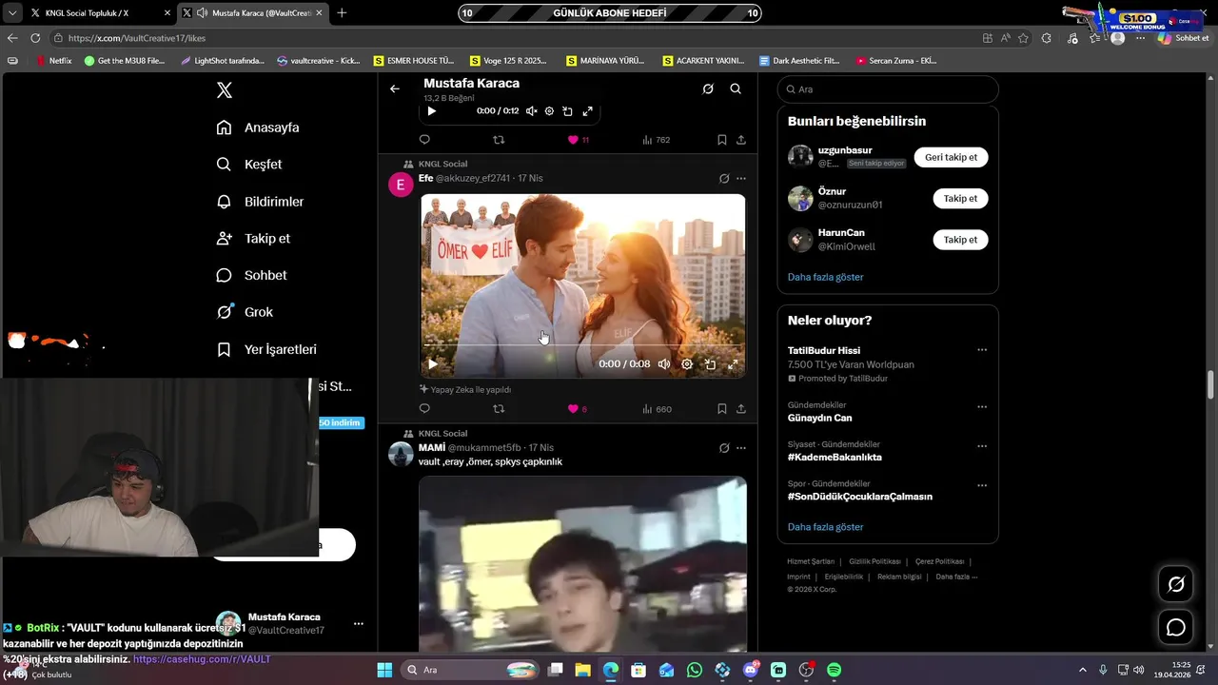
Task: Open account menu dots beside Mustafa Karaca
Action: point(359,624)
